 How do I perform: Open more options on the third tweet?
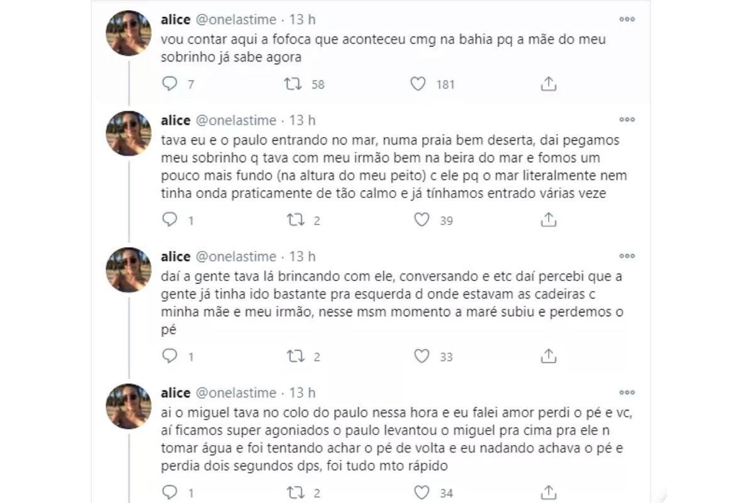pos(627,256)
